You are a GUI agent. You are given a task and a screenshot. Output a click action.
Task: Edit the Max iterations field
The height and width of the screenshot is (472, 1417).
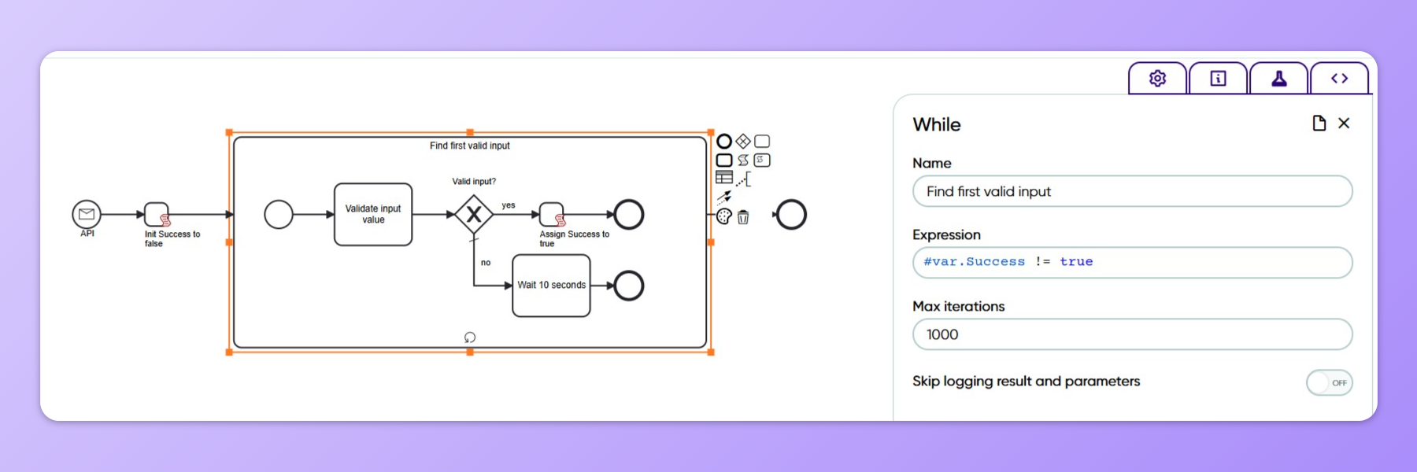1132,334
